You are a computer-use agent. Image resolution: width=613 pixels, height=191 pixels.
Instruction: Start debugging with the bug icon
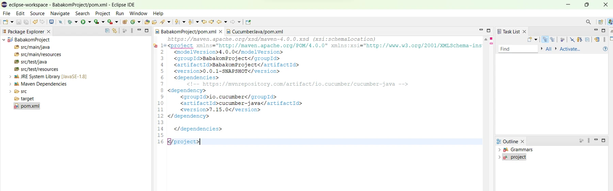pos(70,22)
